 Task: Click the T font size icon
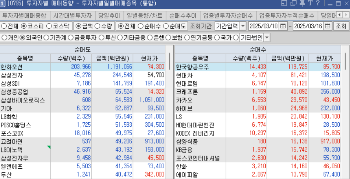pyautogui.click(x=310, y=3)
